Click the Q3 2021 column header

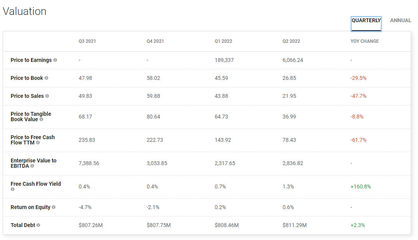(x=87, y=41)
